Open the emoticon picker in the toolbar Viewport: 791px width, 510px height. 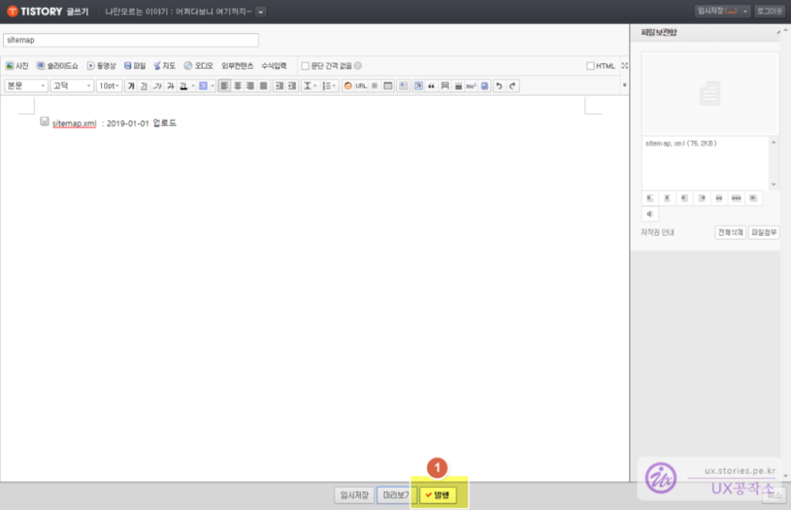click(348, 86)
